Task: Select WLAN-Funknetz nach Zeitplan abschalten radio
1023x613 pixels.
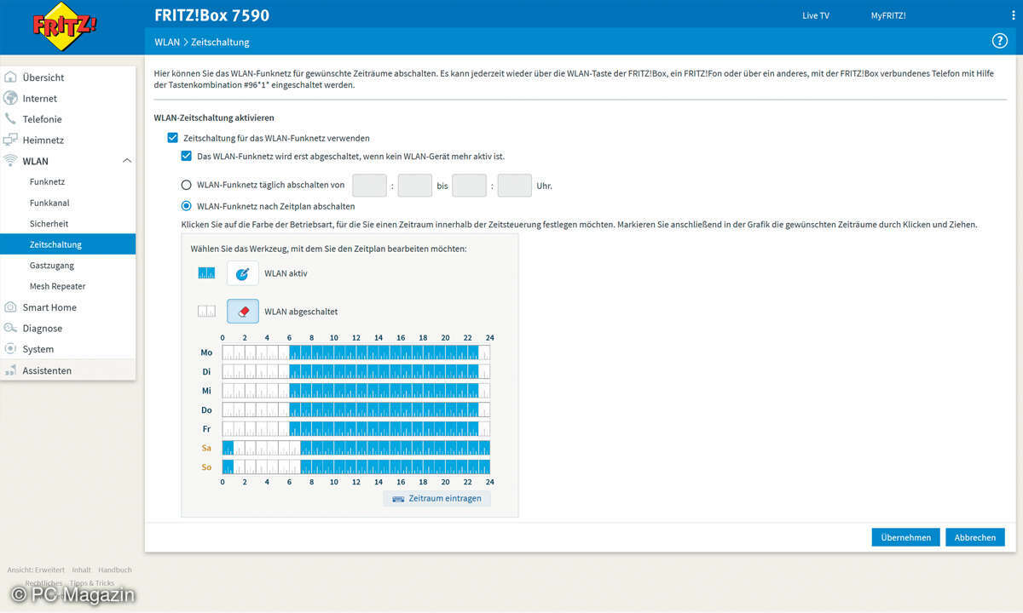Action: click(186, 206)
